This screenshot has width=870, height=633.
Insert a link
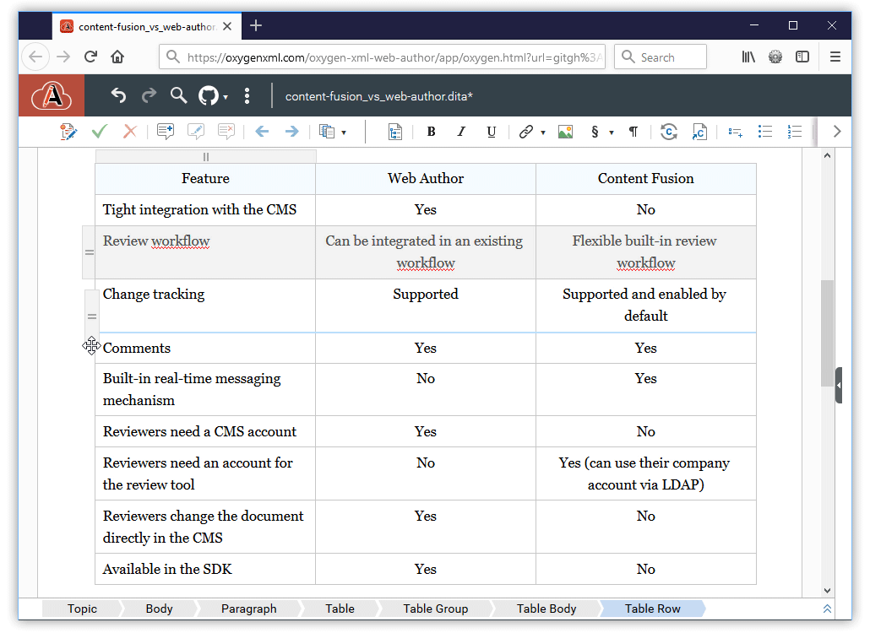[525, 132]
